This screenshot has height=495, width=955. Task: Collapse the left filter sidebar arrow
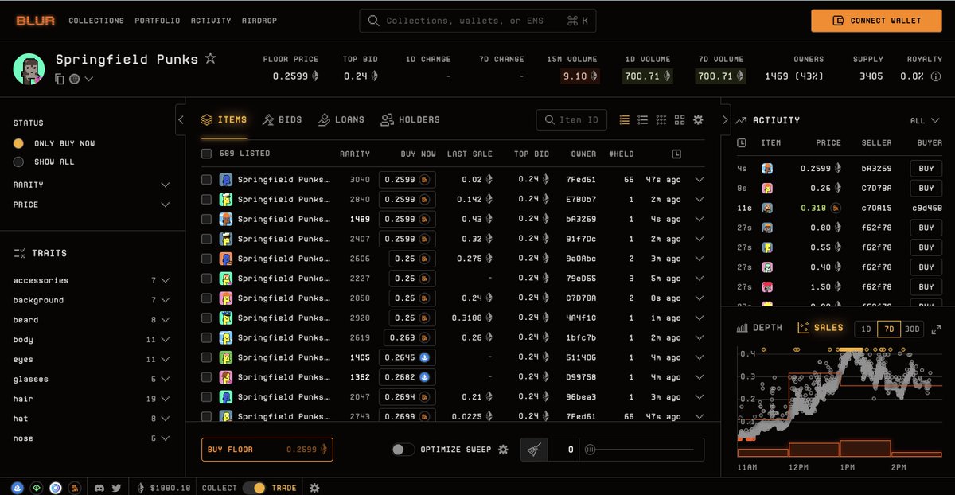coord(181,119)
